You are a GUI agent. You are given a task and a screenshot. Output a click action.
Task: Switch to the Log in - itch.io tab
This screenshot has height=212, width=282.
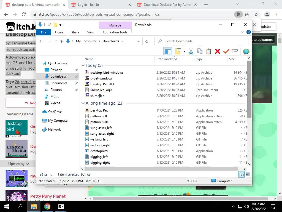coord(101,5)
